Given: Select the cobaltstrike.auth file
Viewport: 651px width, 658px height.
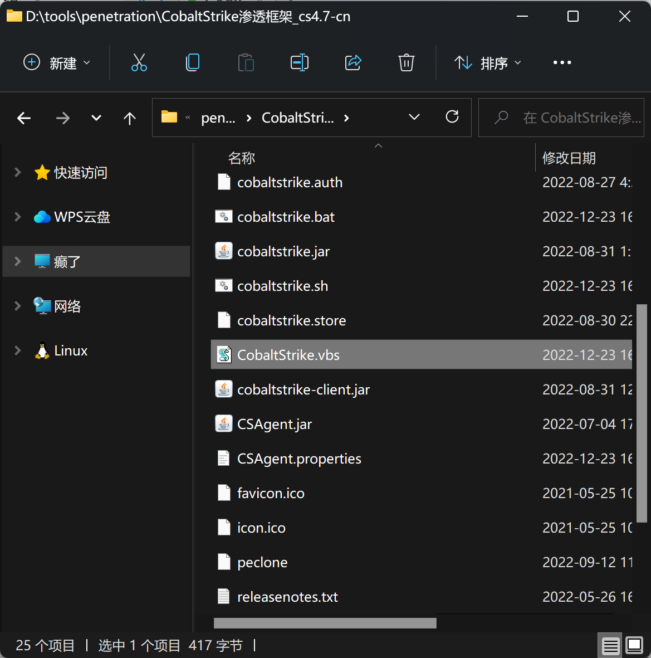Looking at the screenshot, I should point(290,183).
